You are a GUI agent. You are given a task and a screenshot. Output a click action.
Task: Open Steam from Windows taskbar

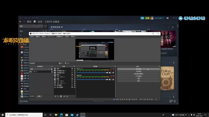(77, 115)
